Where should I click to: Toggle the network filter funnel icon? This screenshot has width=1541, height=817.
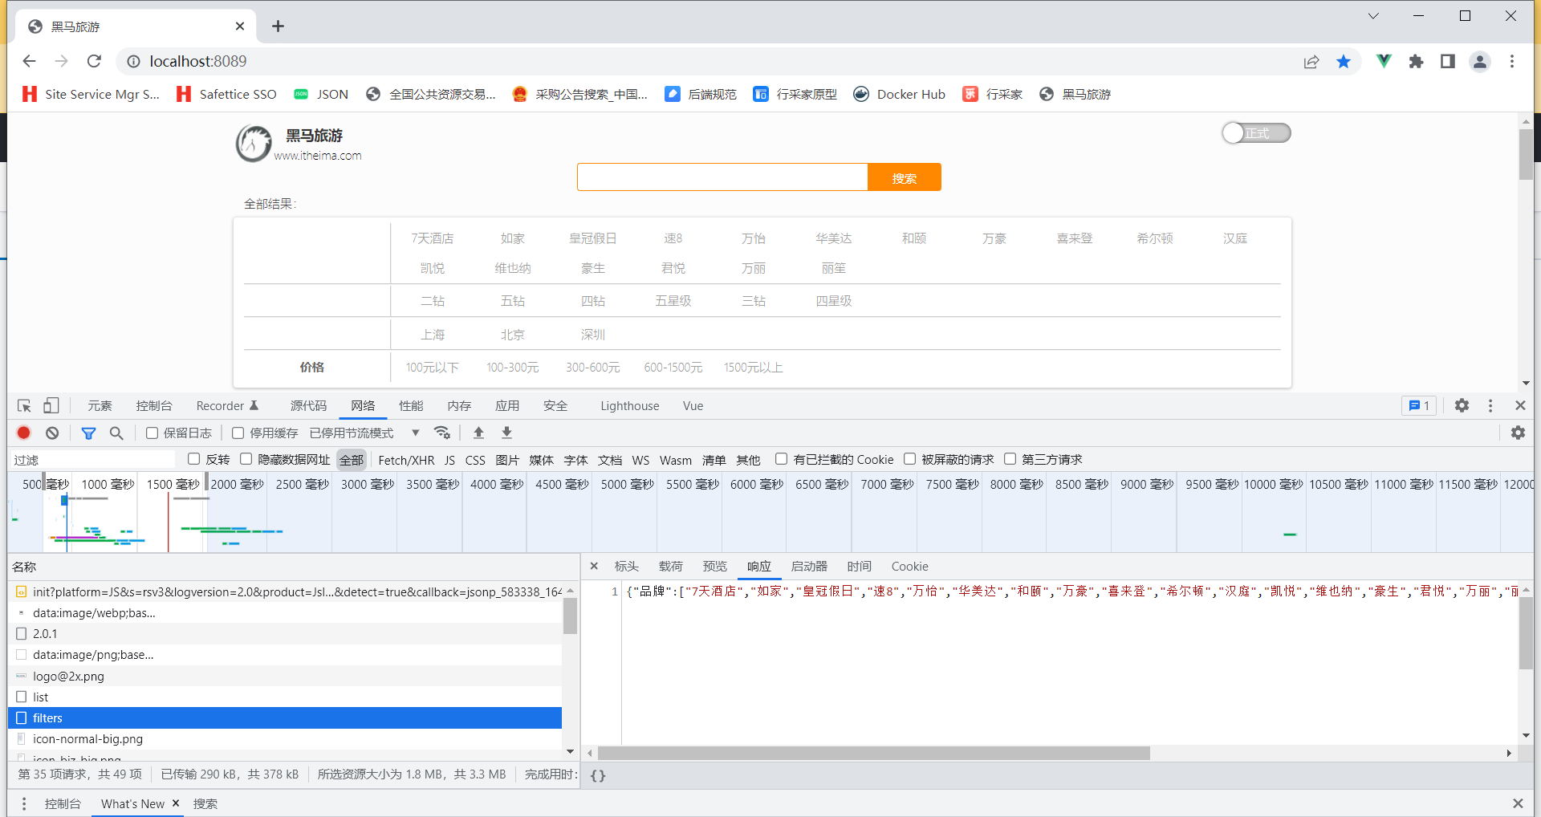click(x=88, y=433)
